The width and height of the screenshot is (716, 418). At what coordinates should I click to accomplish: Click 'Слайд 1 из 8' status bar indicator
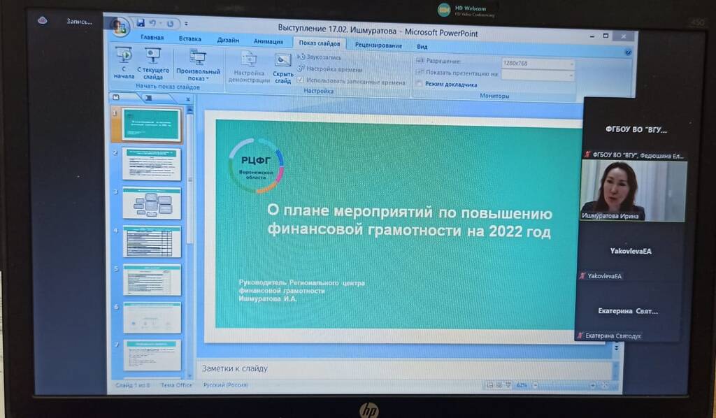(133, 385)
